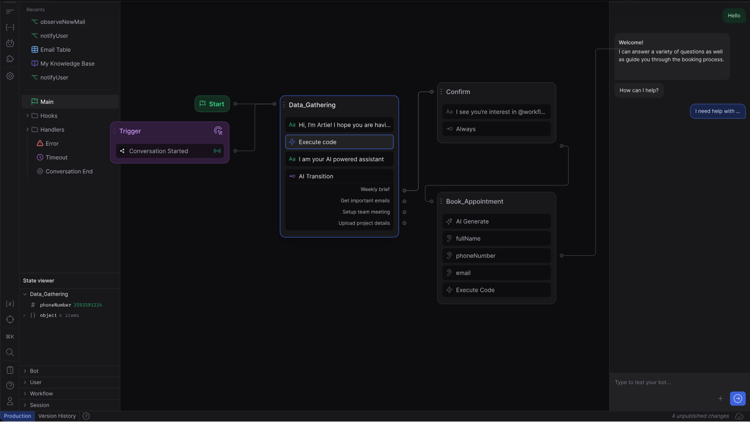Click the Start node button

(x=212, y=104)
